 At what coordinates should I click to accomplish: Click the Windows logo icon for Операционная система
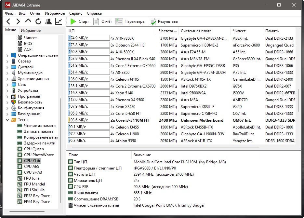click(14, 55)
